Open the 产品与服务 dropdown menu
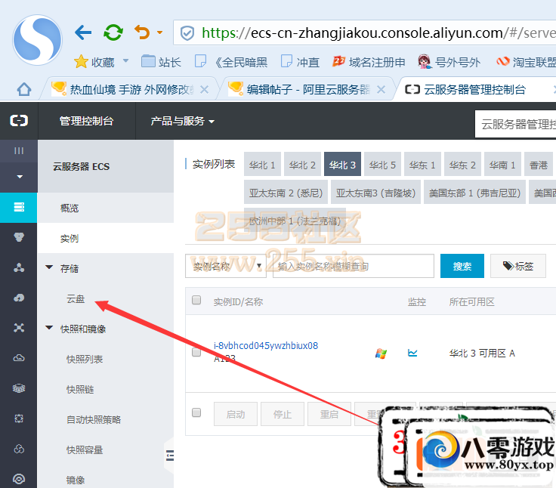556x488 pixels. (x=182, y=121)
